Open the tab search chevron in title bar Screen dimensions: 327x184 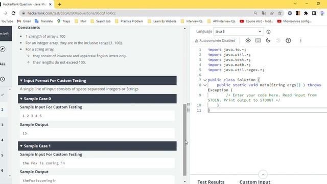295,4
